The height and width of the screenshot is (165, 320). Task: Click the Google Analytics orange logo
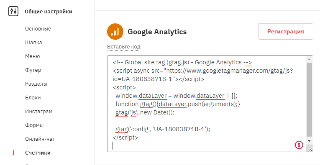(115, 32)
